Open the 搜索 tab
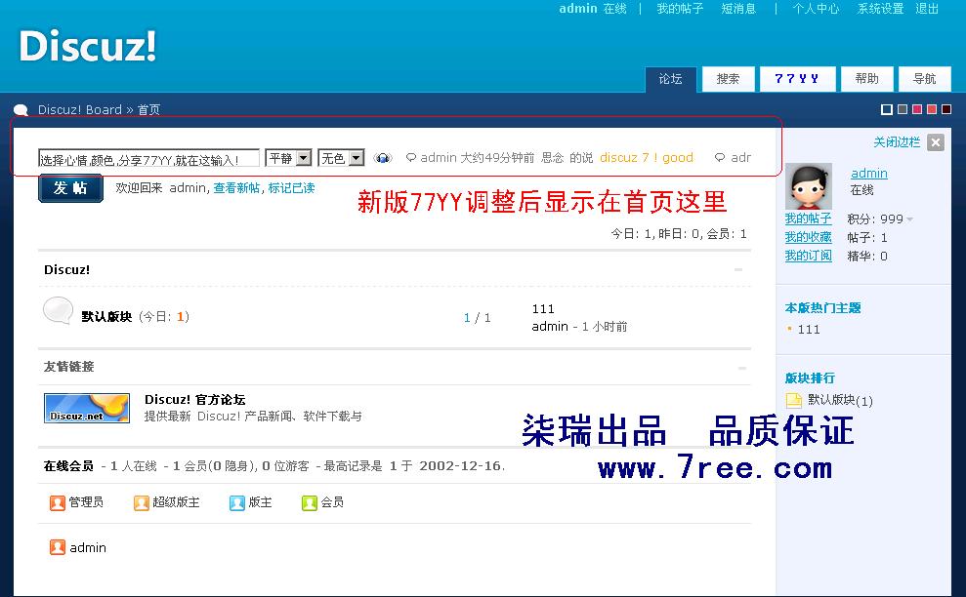Screen dimensions: 966x597 point(729,79)
